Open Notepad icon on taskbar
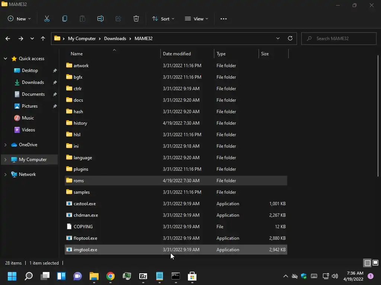381x285 pixels. pos(159,276)
